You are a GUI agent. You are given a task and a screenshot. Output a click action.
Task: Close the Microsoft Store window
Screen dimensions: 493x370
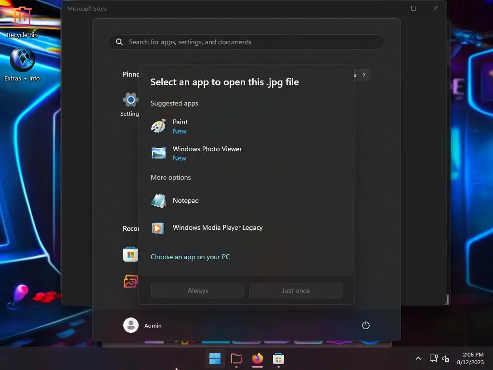435,8
